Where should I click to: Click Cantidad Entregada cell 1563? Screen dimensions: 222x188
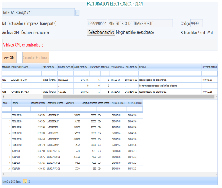tap(89, 151)
